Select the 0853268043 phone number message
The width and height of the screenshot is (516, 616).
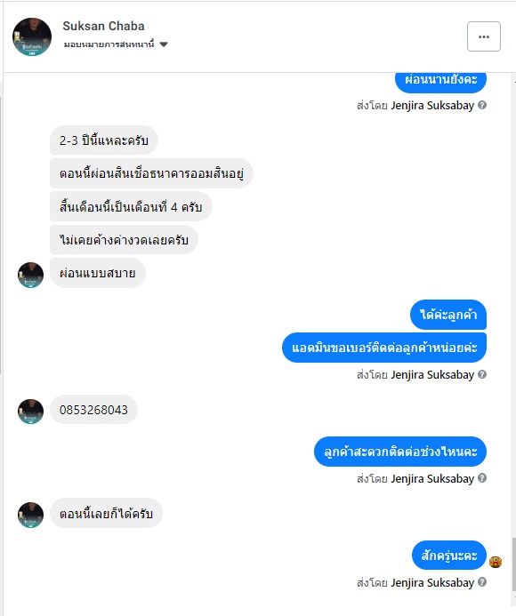(x=93, y=410)
